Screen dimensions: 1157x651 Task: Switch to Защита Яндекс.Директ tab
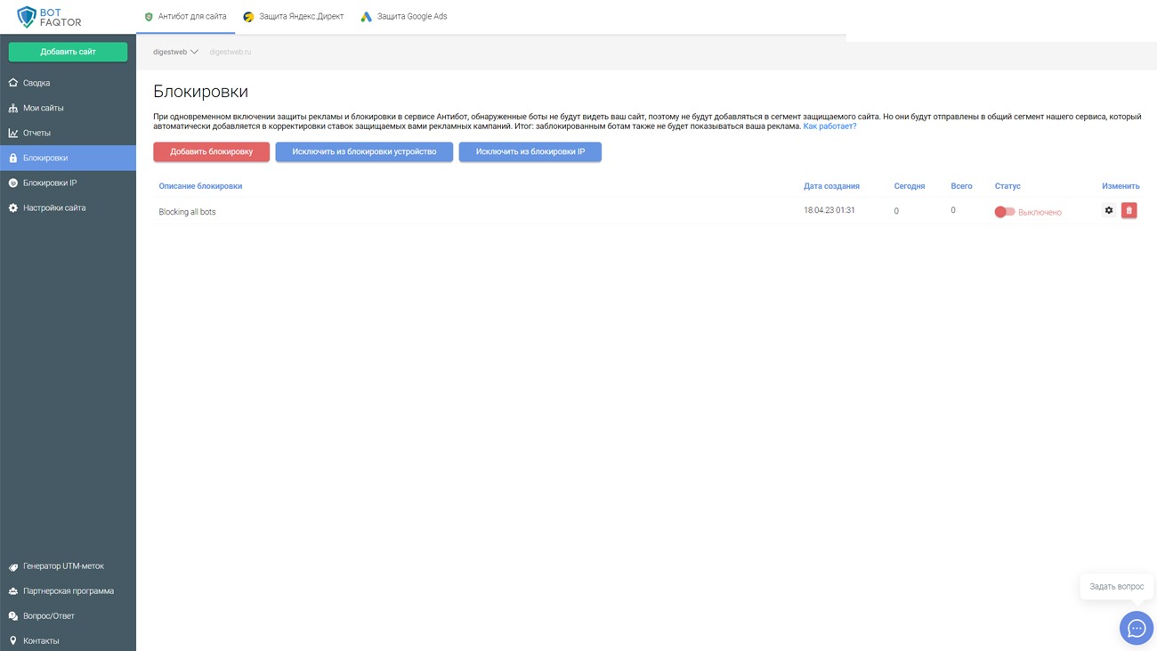(x=293, y=17)
